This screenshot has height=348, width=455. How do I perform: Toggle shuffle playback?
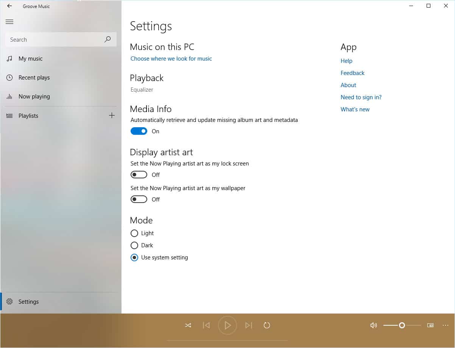(x=188, y=325)
